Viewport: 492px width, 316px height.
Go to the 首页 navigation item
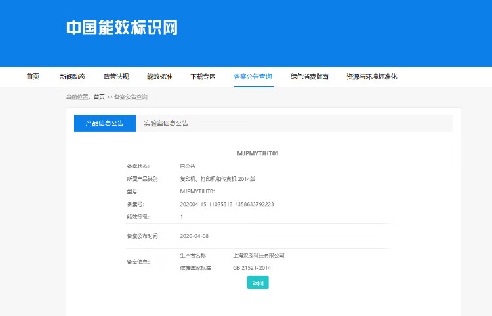[33, 77]
